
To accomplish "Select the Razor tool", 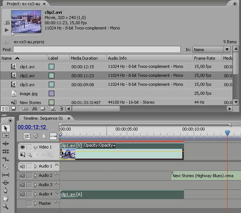I will (x=5, y=167).
